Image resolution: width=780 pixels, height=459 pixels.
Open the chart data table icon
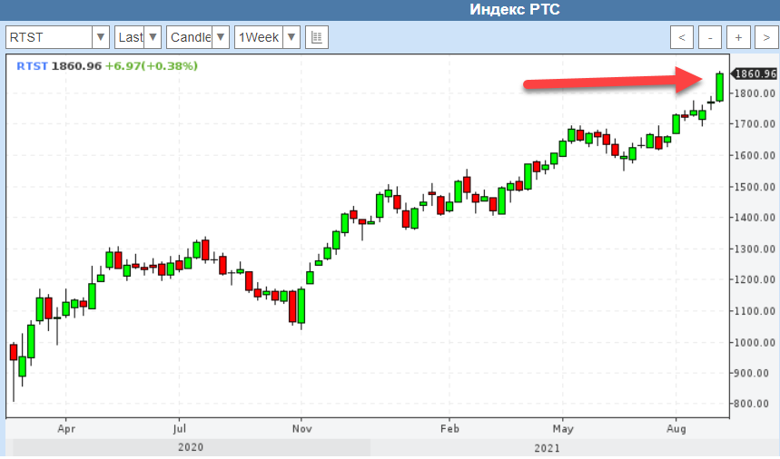tap(317, 37)
